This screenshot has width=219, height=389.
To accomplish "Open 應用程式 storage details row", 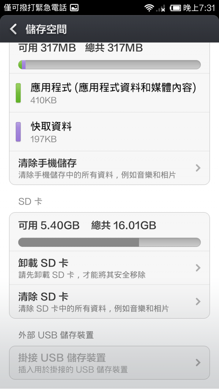I will tap(109, 93).
